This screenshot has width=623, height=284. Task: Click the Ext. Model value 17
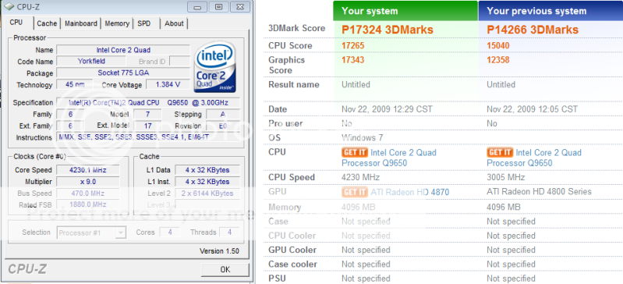(147, 126)
